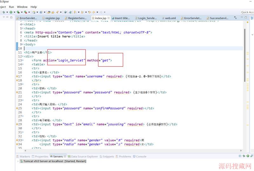Click the toolbar icon right of Web Browser
The width and height of the screenshot is (254, 171).
pos(70,12)
